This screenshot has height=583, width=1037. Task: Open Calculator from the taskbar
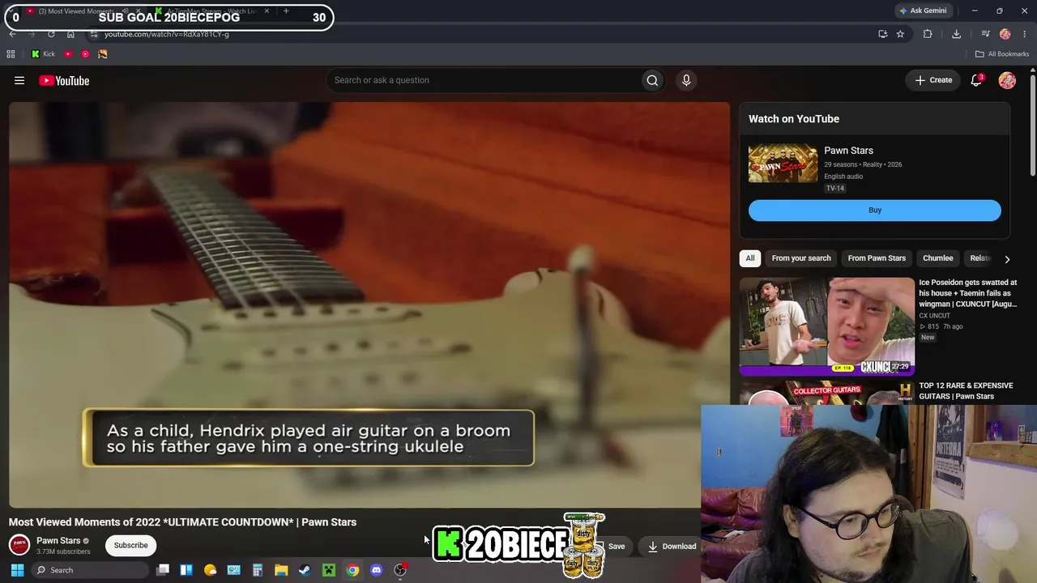tap(258, 570)
